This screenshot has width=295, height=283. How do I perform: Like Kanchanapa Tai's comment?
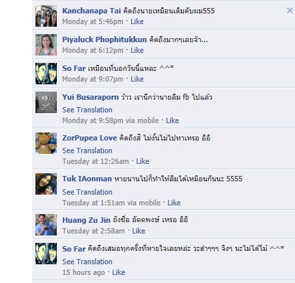137,21
